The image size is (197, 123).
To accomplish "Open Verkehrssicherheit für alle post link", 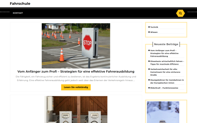I will coord(165,72).
